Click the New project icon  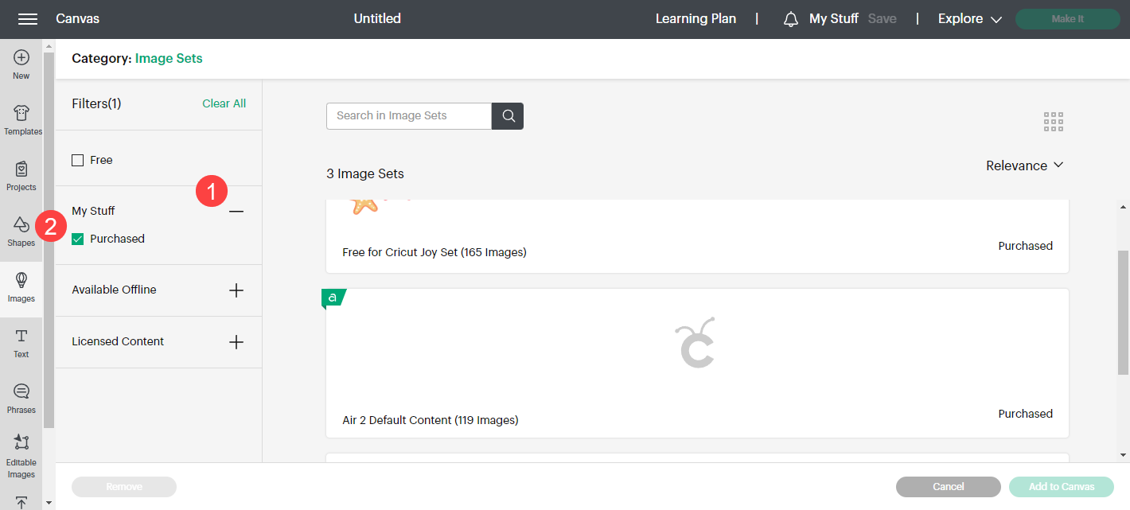click(21, 64)
